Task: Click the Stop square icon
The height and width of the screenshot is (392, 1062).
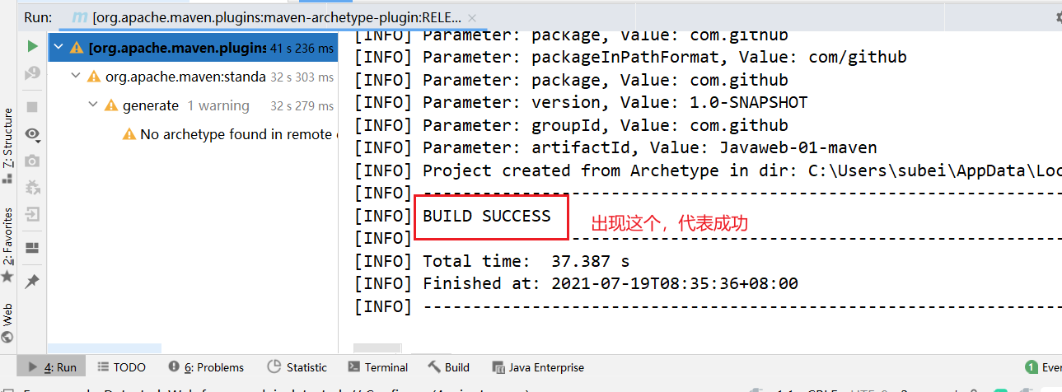Action: [32, 107]
